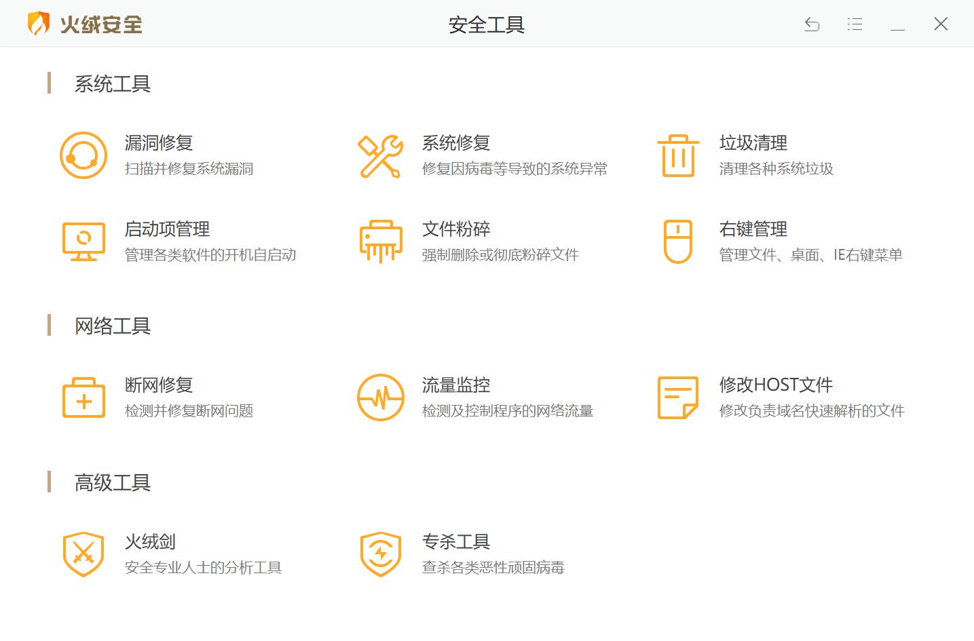This screenshot has width=974, height=641.
Task: Launch the 右键管理 right-click menu manager
Action: coord(752,229)
